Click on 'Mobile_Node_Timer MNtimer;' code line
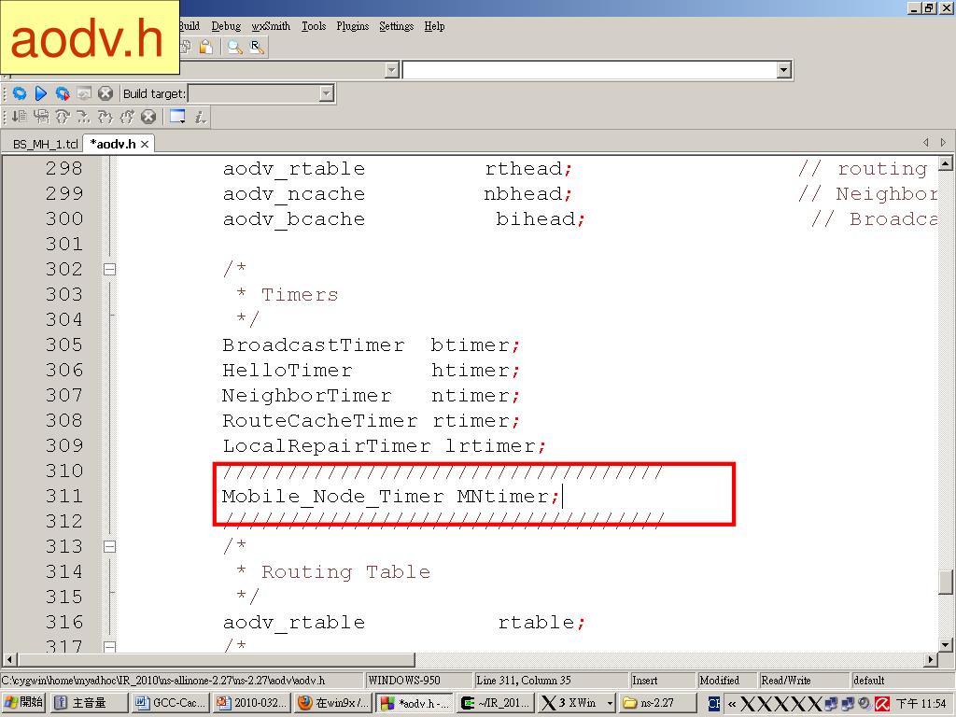The image size is (956, 717). click(x=390, y=497)
